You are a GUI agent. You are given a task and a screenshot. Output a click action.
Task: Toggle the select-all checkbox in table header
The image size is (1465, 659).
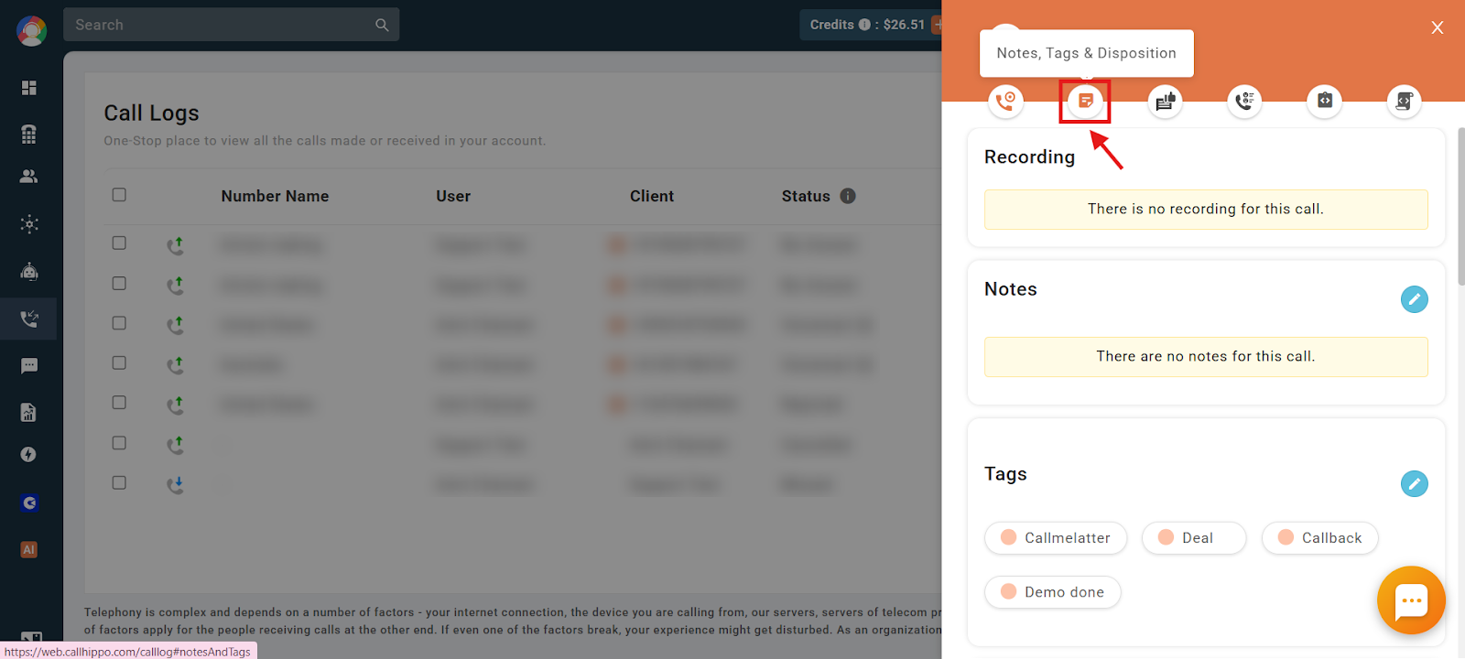tap(119, 195)
